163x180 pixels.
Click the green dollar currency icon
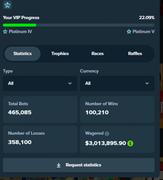tap(130, 143)
